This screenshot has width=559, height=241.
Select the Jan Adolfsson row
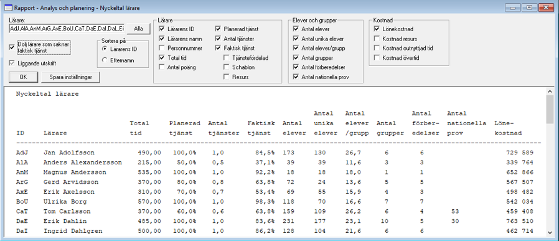[275, 153]
